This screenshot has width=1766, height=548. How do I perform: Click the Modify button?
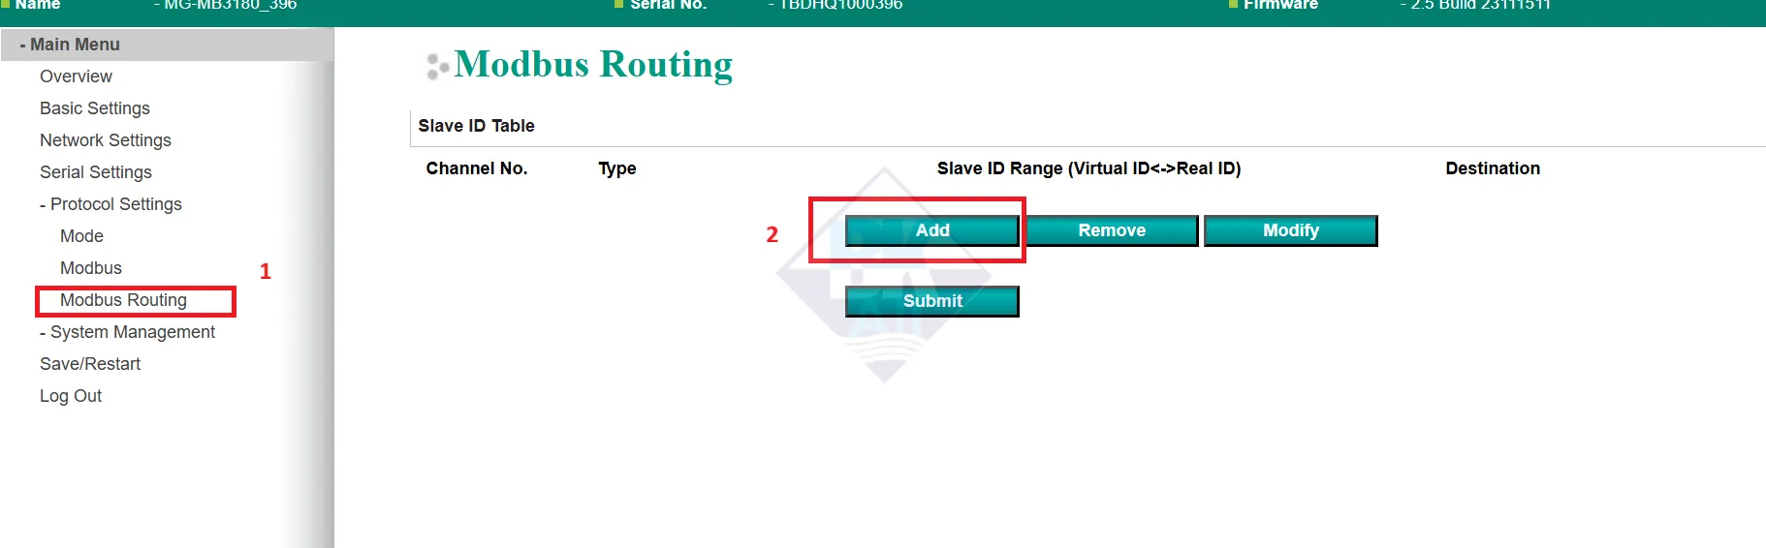(1291, 230)
